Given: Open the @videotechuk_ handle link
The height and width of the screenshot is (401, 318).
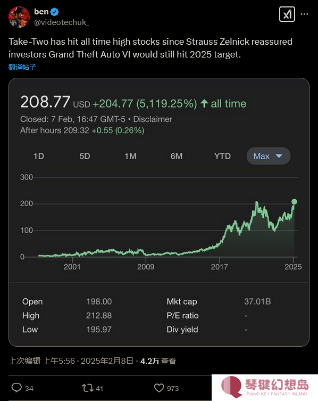Looking at the screenshot, I should 62,22.
